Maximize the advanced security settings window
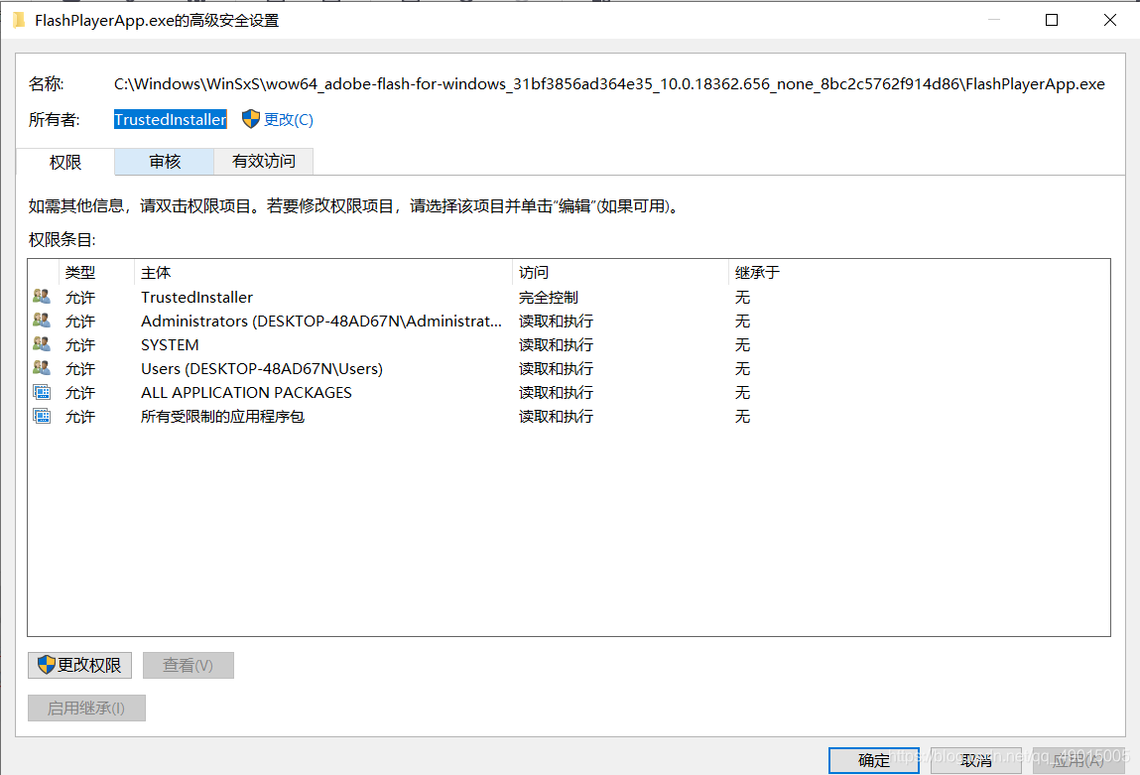This screenshot has height=775, width=1140. pos(1052,21)
